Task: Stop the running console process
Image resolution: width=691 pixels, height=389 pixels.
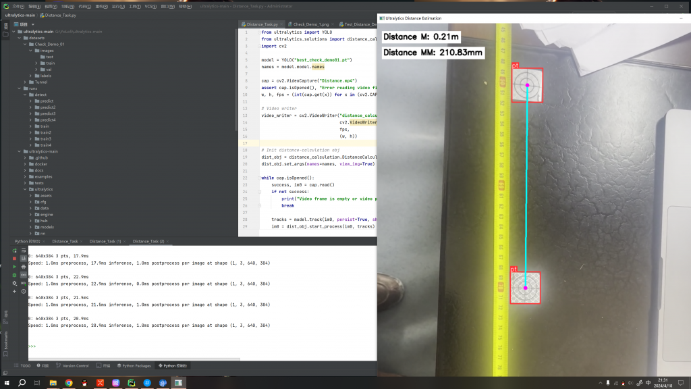Action: point(14,259)
